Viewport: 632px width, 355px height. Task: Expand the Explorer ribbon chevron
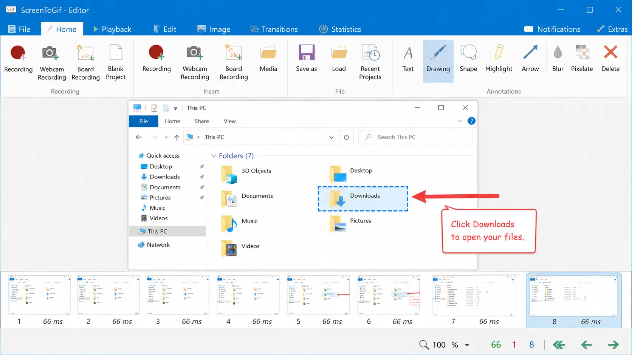[460, 121]
